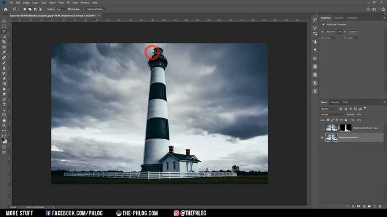Select the Eyedropper tool
The width and height of the screenshot is (387, 217).
coord(4,52)
